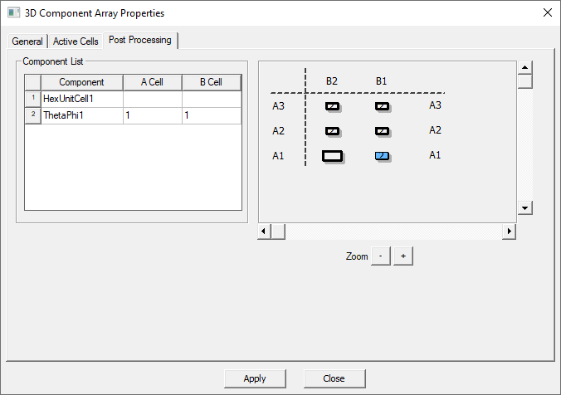
Task: Zoom in using the plus button
Action: tap(402, 256)
